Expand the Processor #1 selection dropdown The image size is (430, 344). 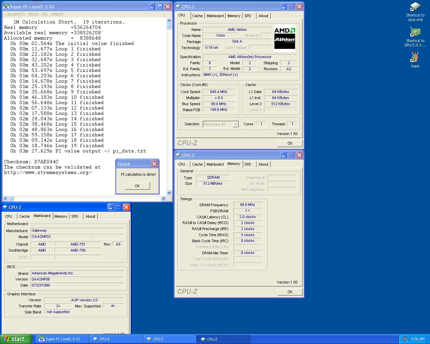coord(236,124)
